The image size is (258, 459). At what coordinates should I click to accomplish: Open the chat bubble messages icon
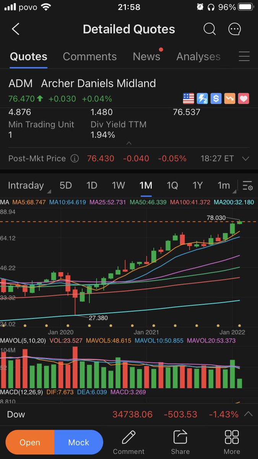click(234, 29)
